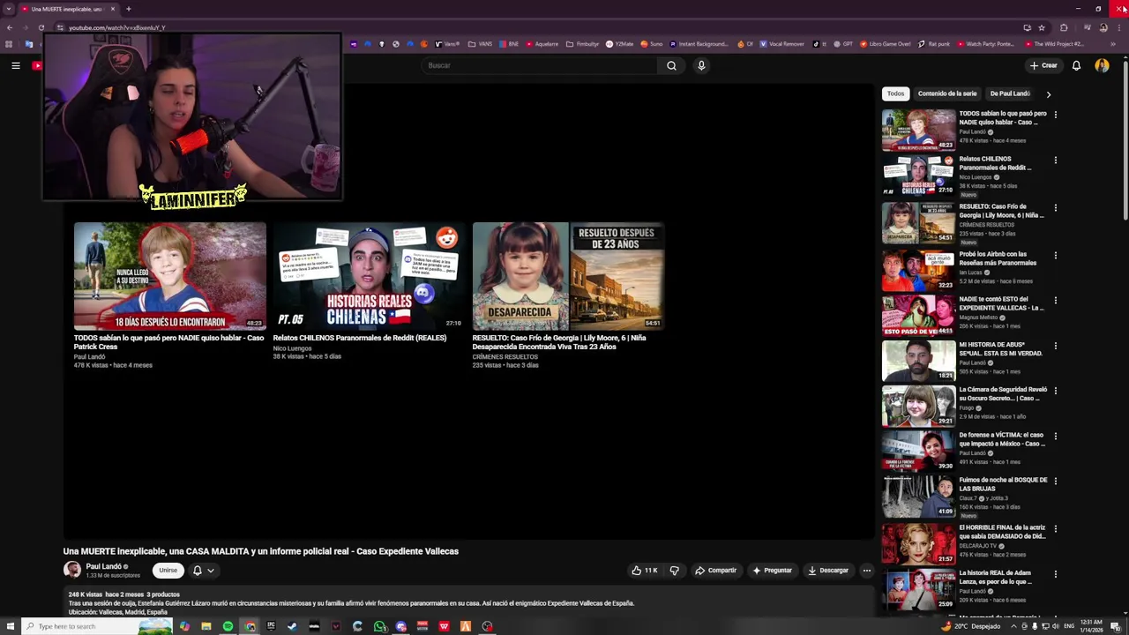
Task: Open the Y2Mate bookmark
Action: [619, 44]
